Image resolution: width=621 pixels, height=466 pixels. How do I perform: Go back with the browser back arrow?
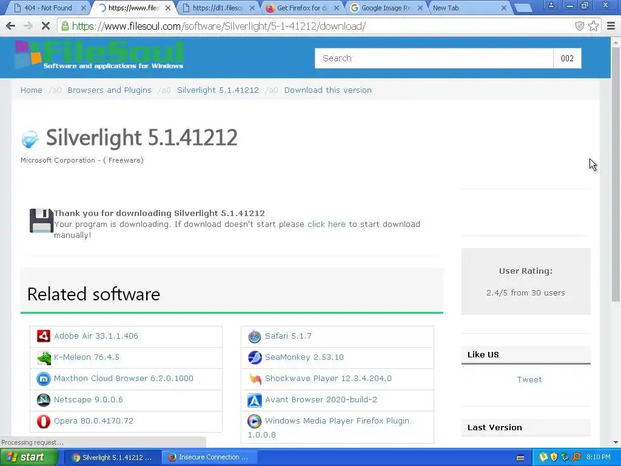pos(11,26)
